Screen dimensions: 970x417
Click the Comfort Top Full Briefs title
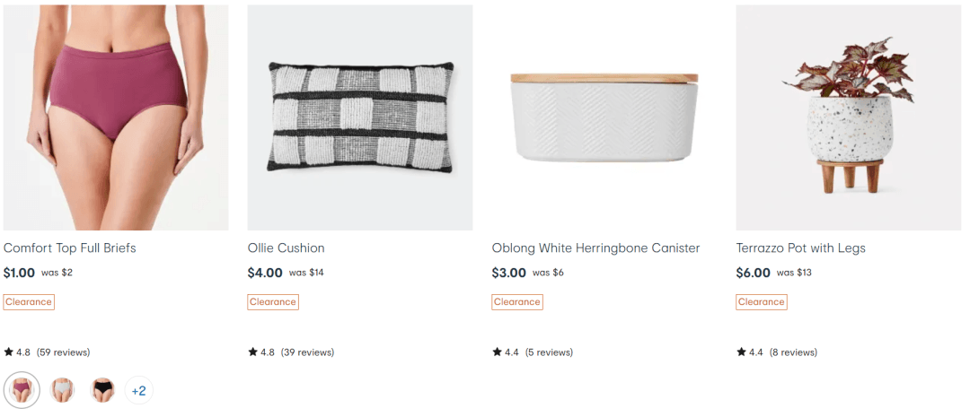[x=70, y=248]
